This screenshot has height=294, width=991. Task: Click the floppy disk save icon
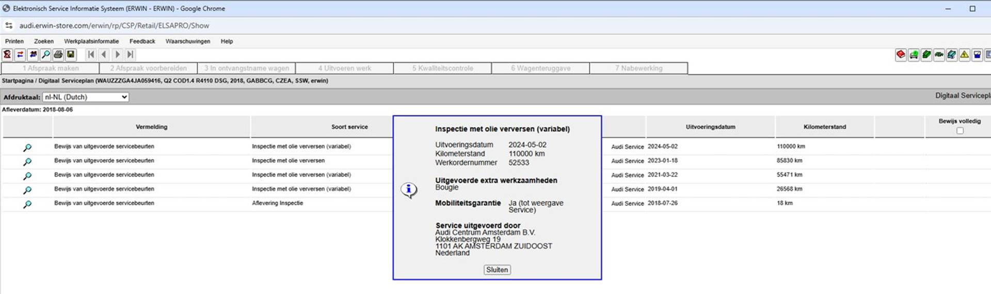71,54
